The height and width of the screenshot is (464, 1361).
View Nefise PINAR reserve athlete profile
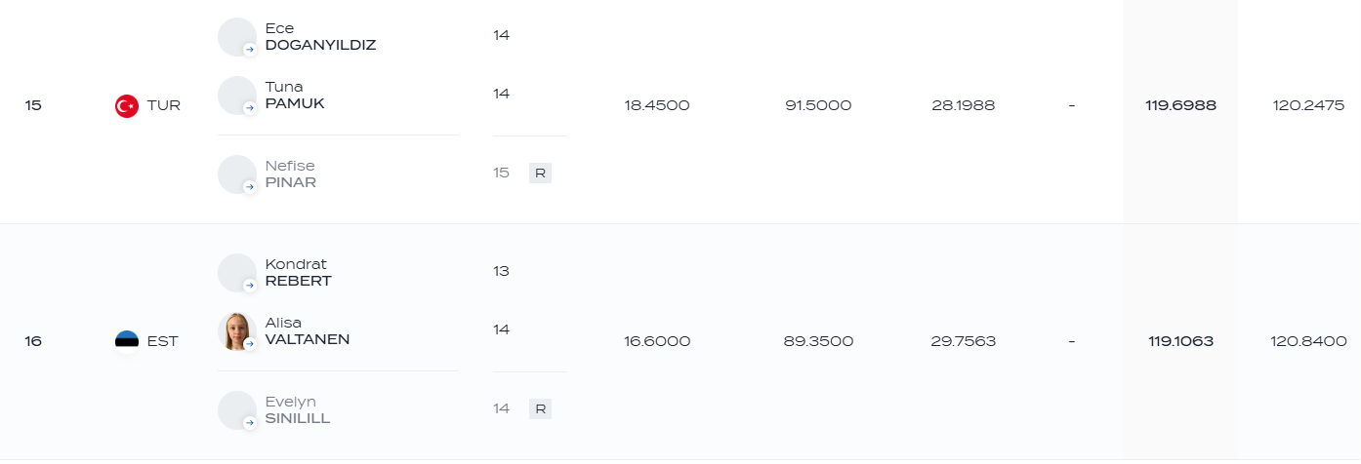(291, 174)
